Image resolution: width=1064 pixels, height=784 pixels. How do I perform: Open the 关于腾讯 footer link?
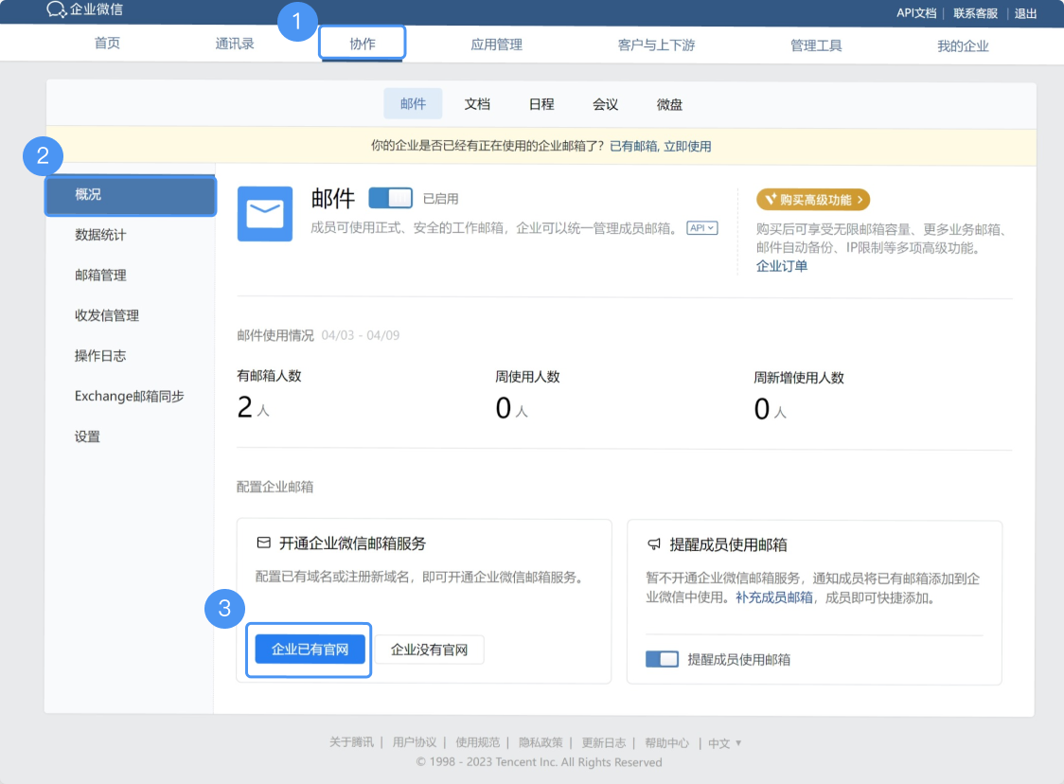(x=351, y=742)
